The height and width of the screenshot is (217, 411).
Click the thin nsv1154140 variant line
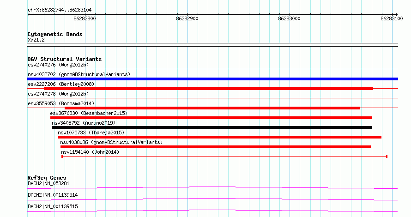coord(224,157)
